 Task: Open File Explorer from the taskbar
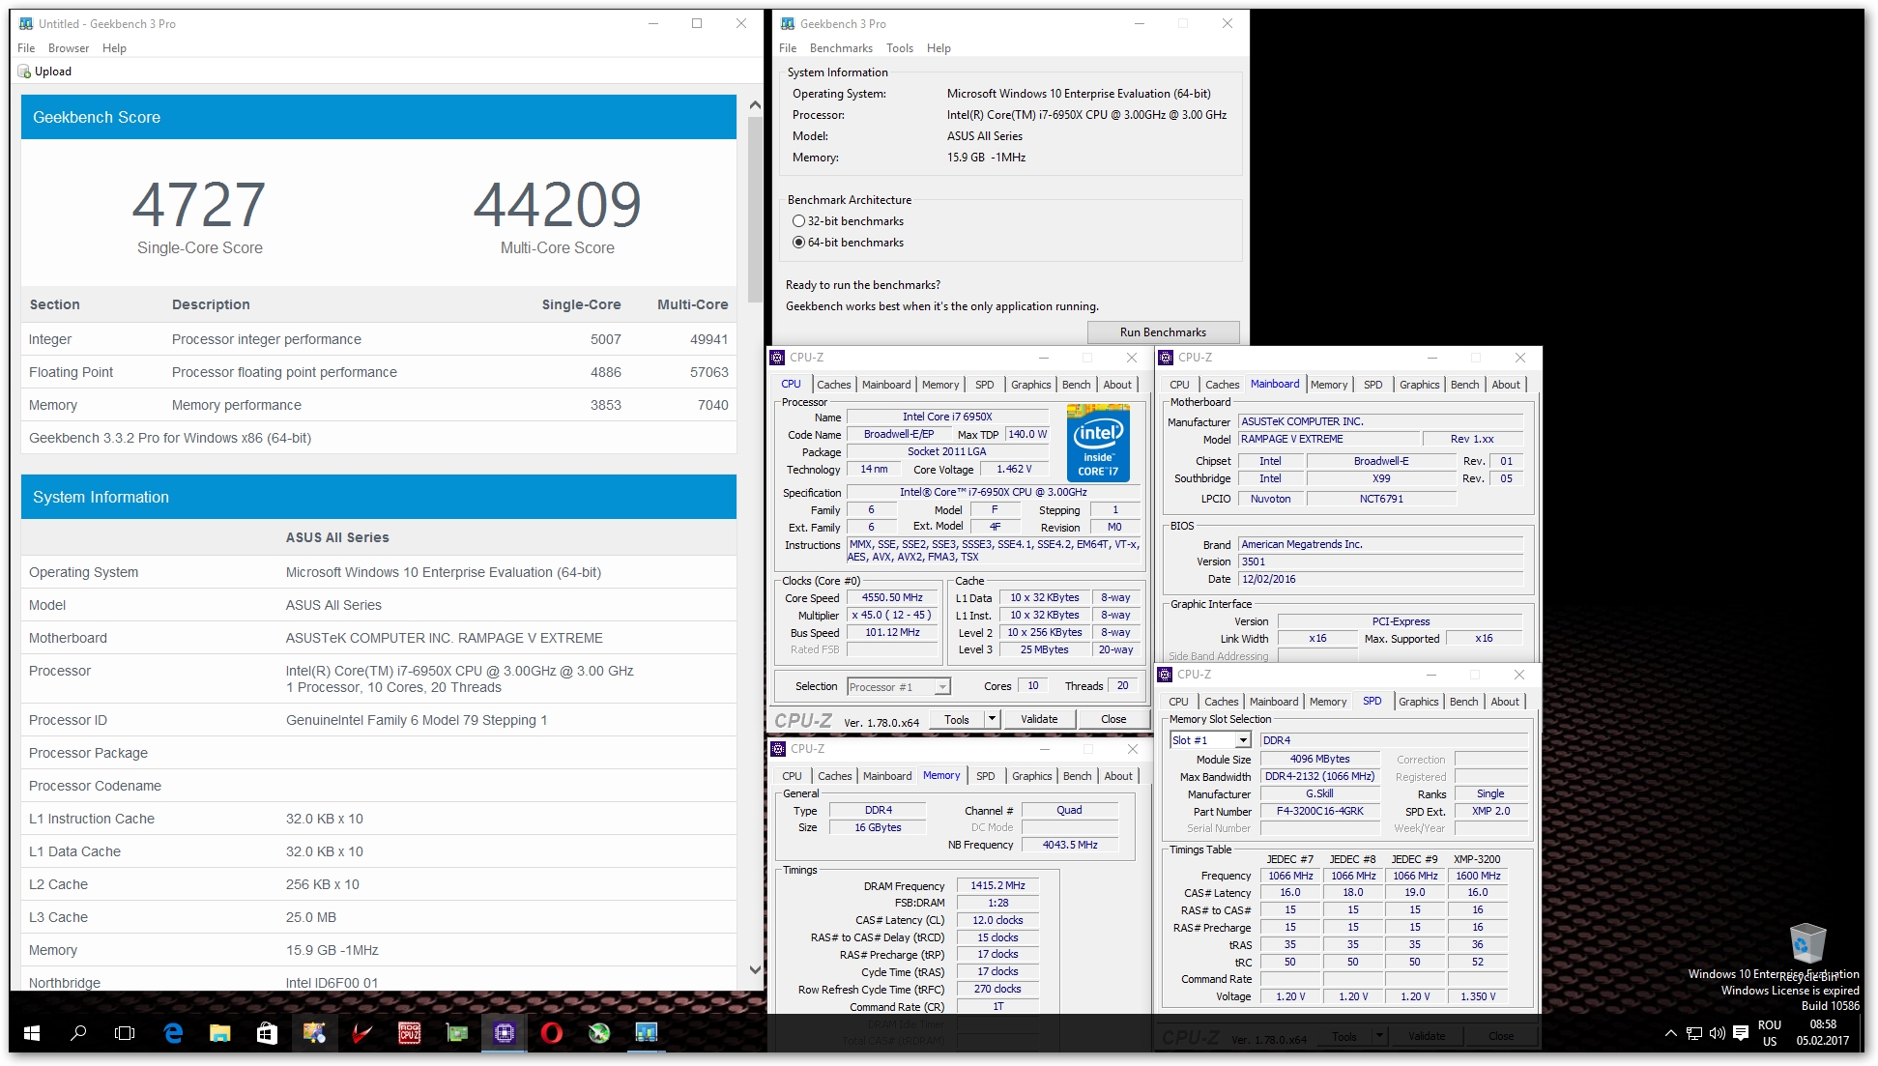(220, 1033)
